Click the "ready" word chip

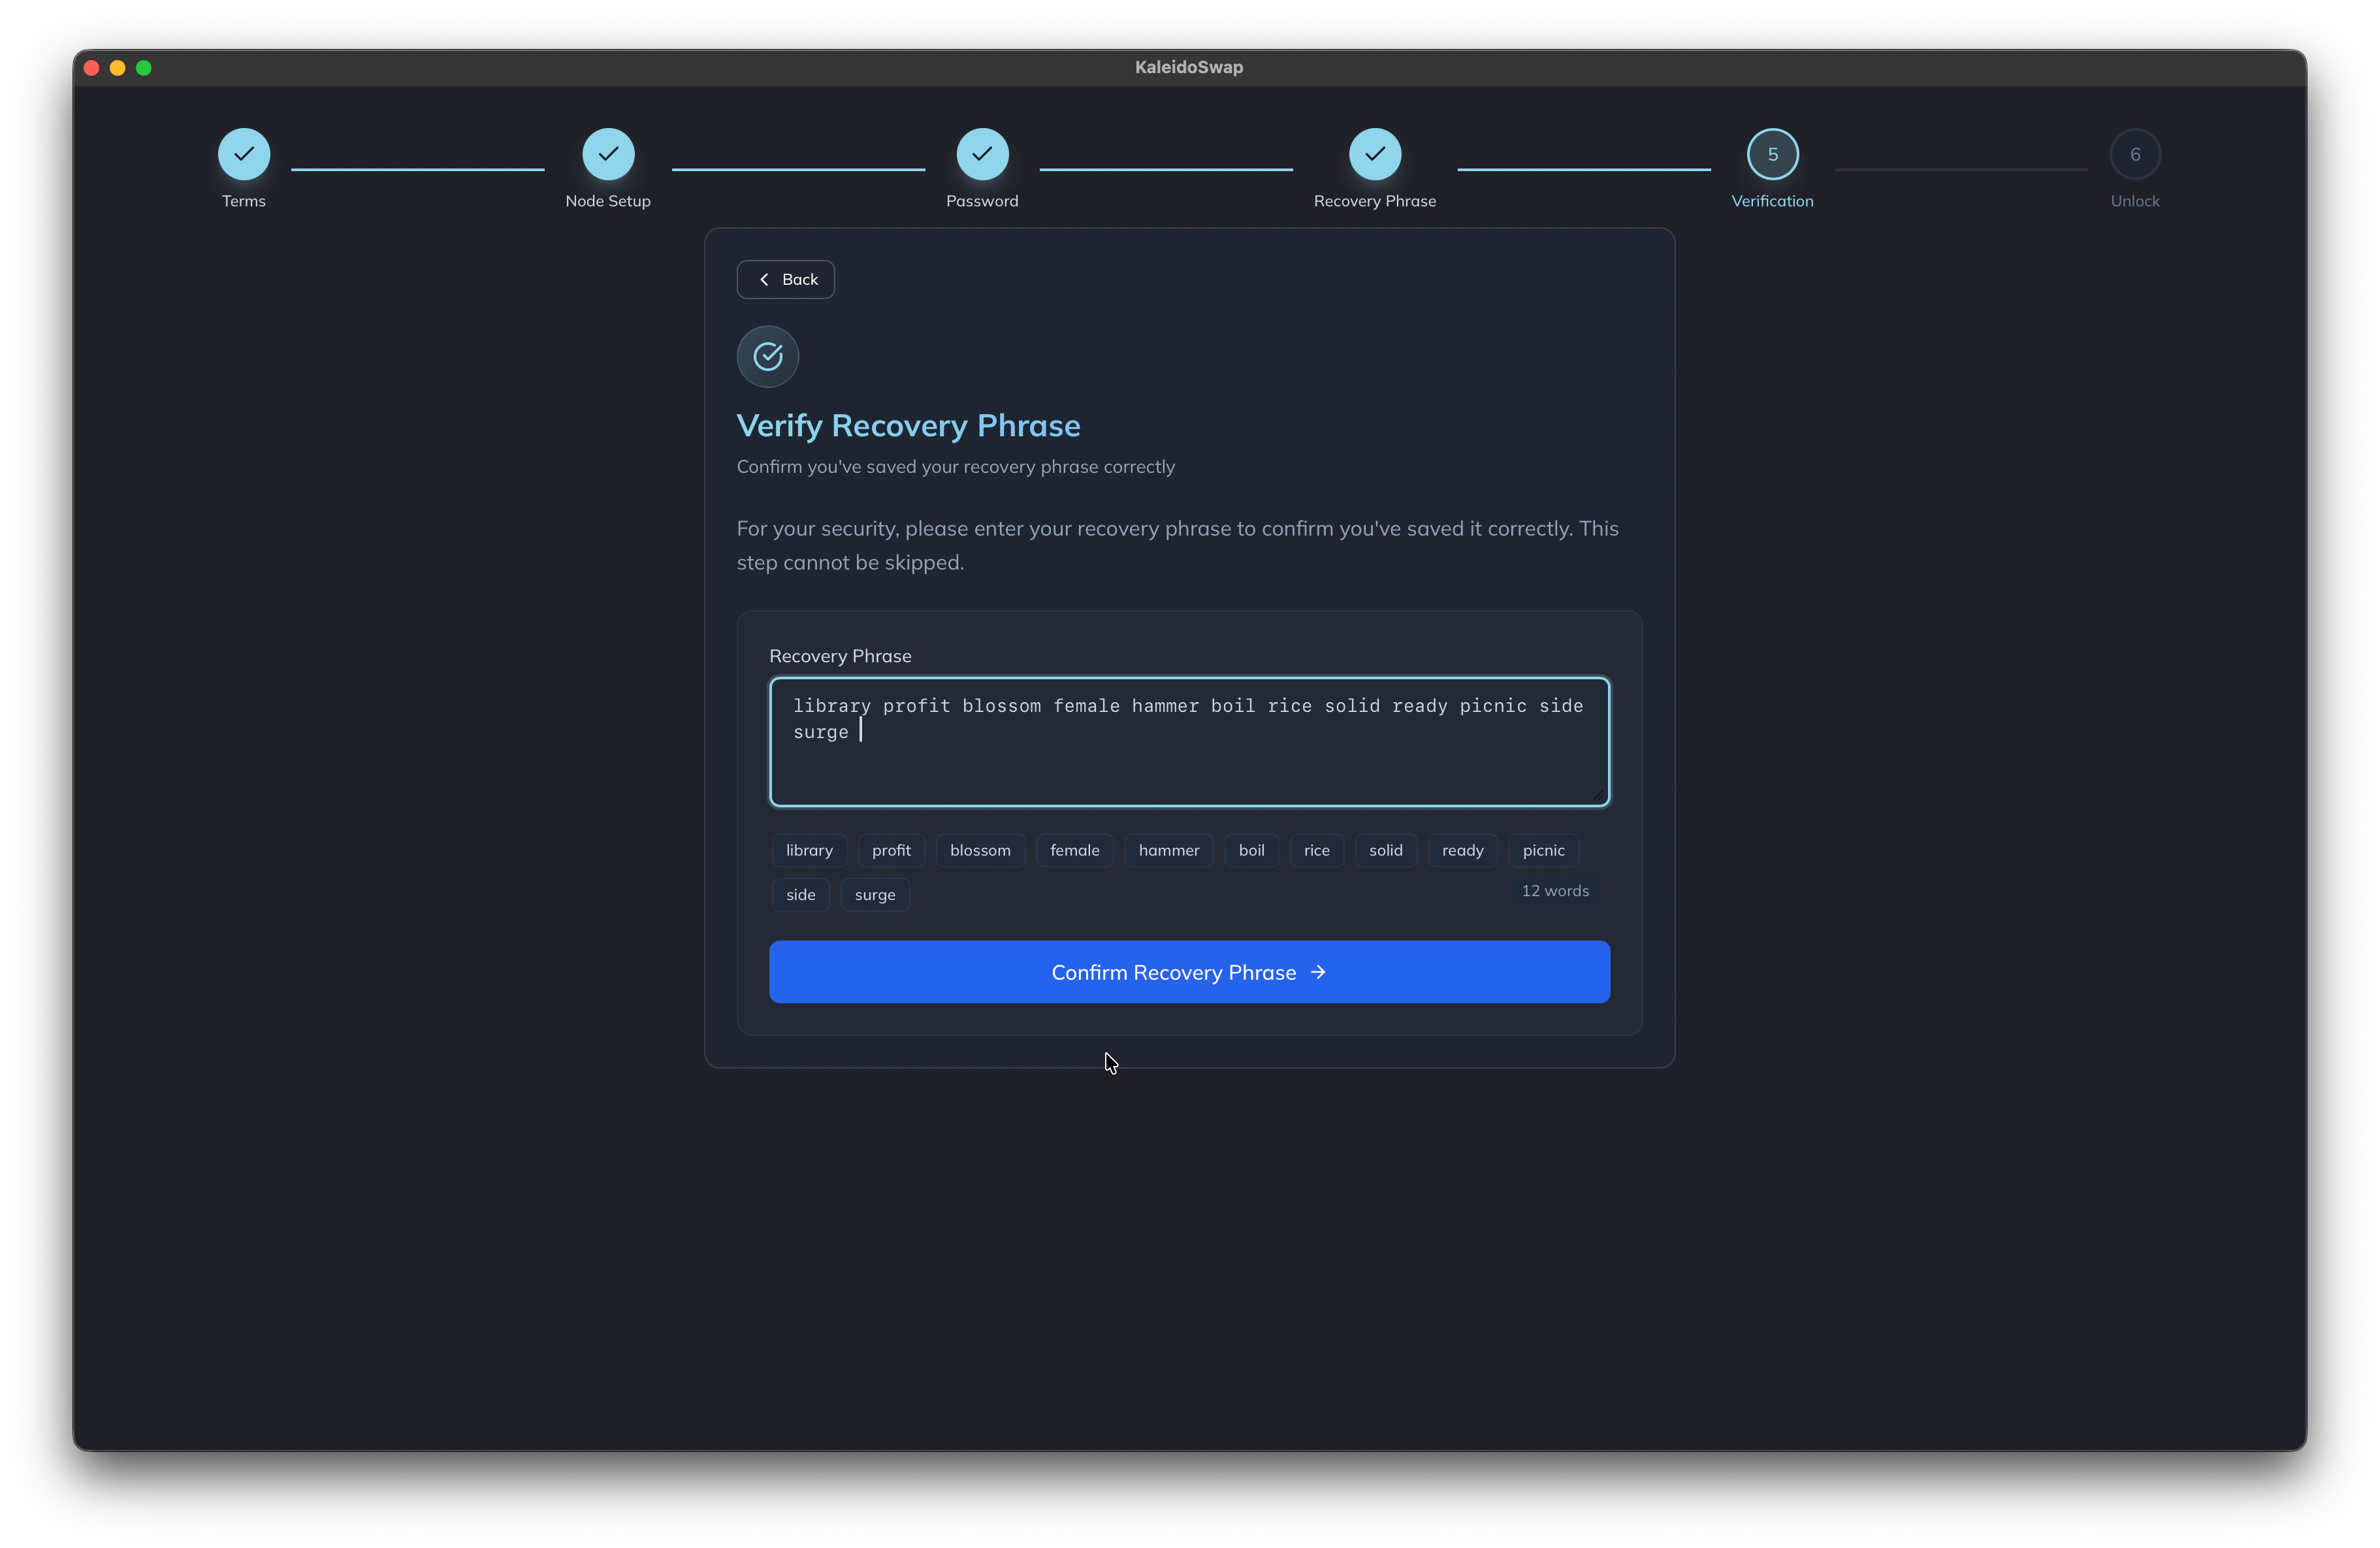1462,850
